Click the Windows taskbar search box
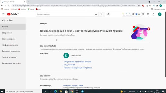The height and width of the screenshot is (93, 166). click(x=23, y=91)
